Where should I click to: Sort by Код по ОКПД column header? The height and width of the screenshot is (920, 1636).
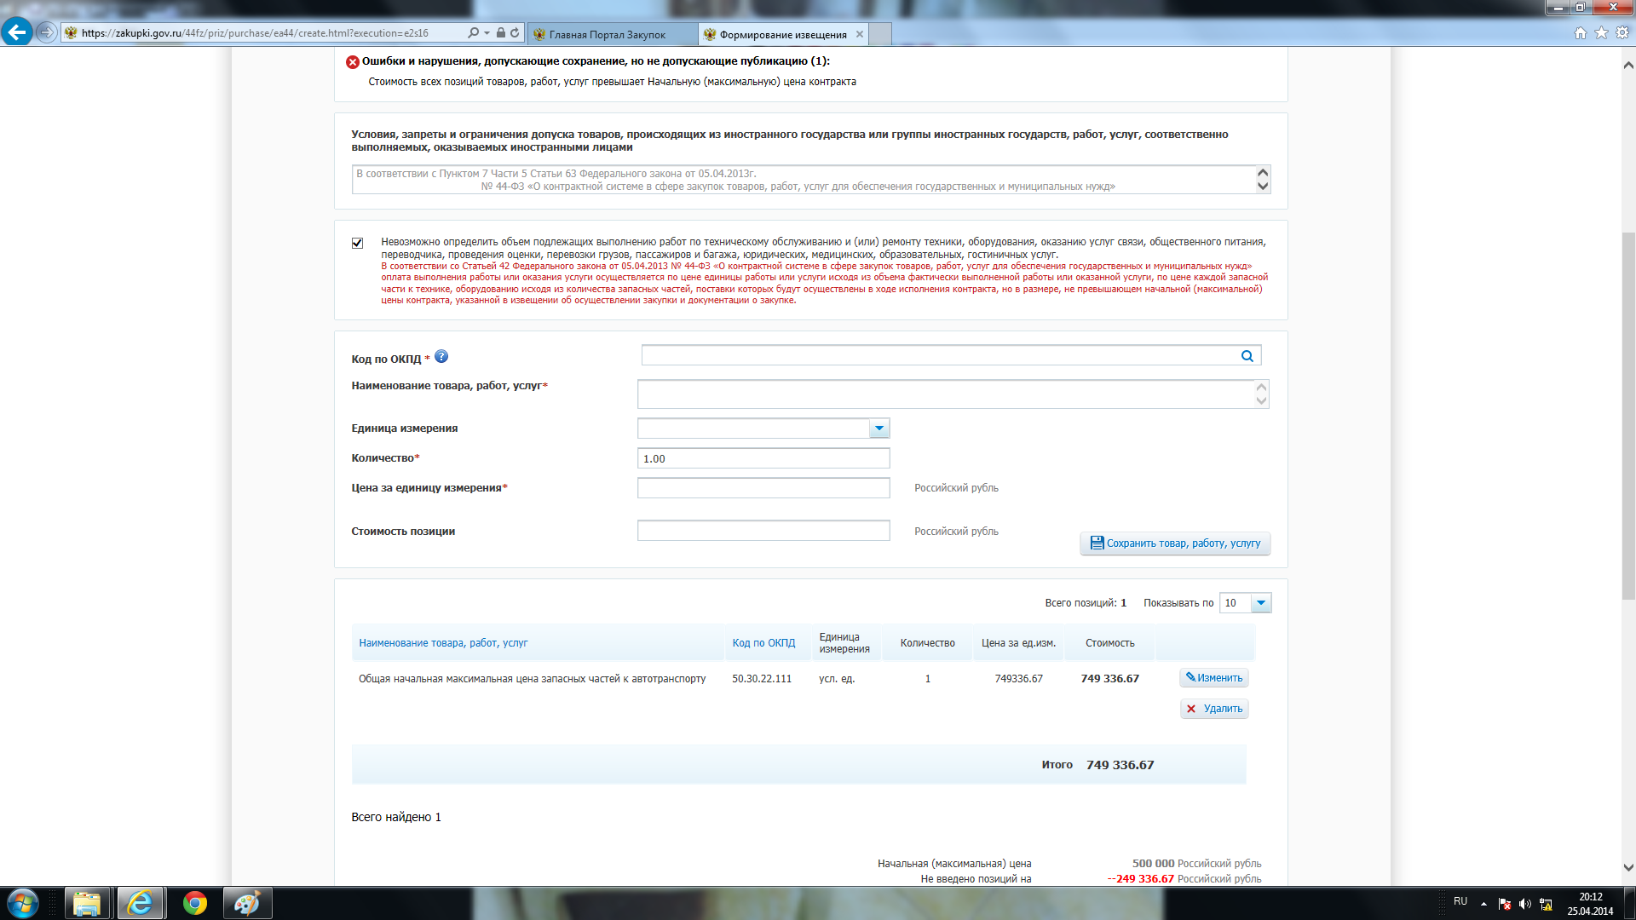[763, 643]
